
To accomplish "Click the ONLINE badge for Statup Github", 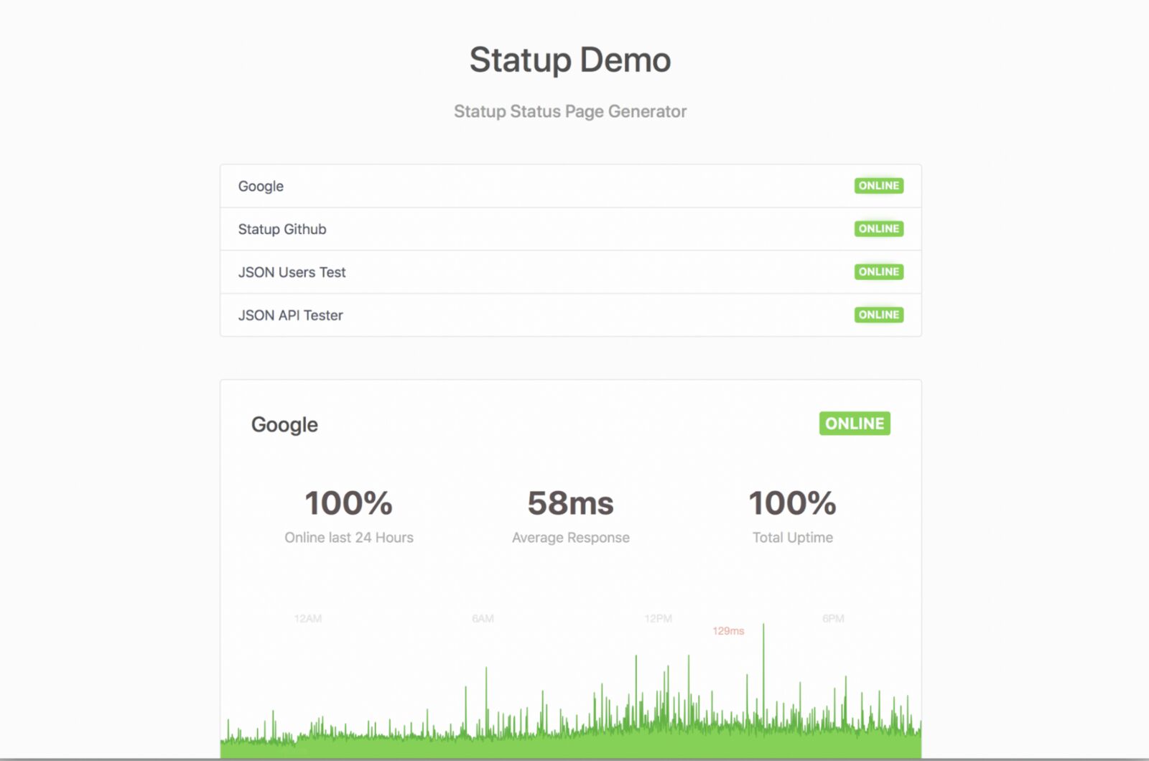I will point(878,229).
